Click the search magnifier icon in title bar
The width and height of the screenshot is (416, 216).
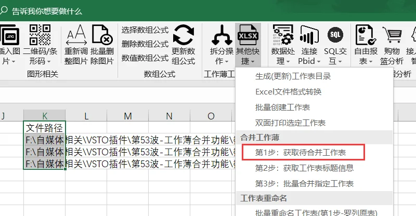(x=4, y=11)
